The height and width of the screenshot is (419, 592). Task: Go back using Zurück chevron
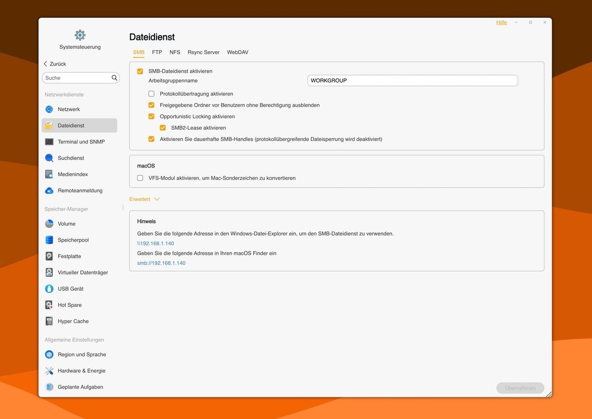46,64
